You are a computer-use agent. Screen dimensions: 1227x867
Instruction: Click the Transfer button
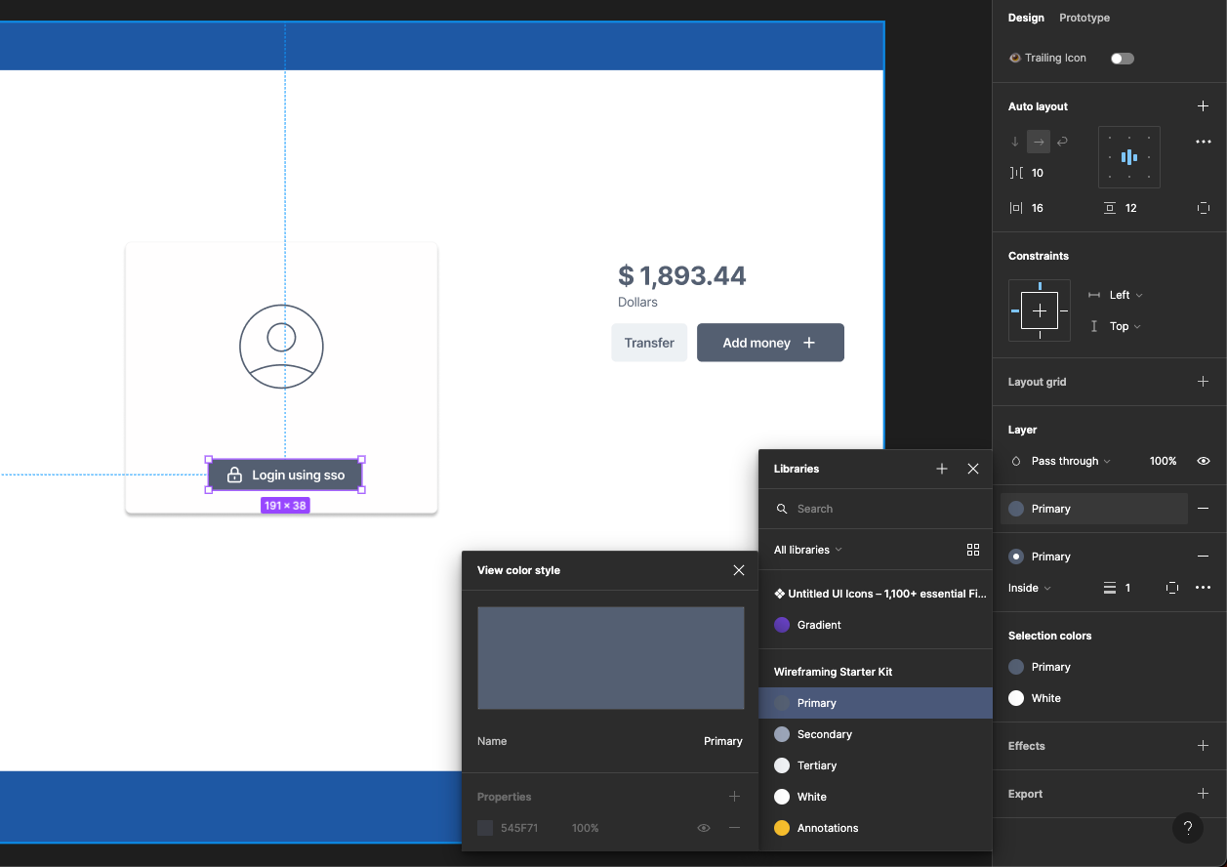click(x=649, y=343)
